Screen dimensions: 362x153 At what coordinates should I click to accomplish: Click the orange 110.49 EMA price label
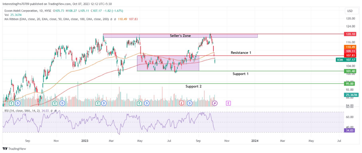tap(350, 47)
